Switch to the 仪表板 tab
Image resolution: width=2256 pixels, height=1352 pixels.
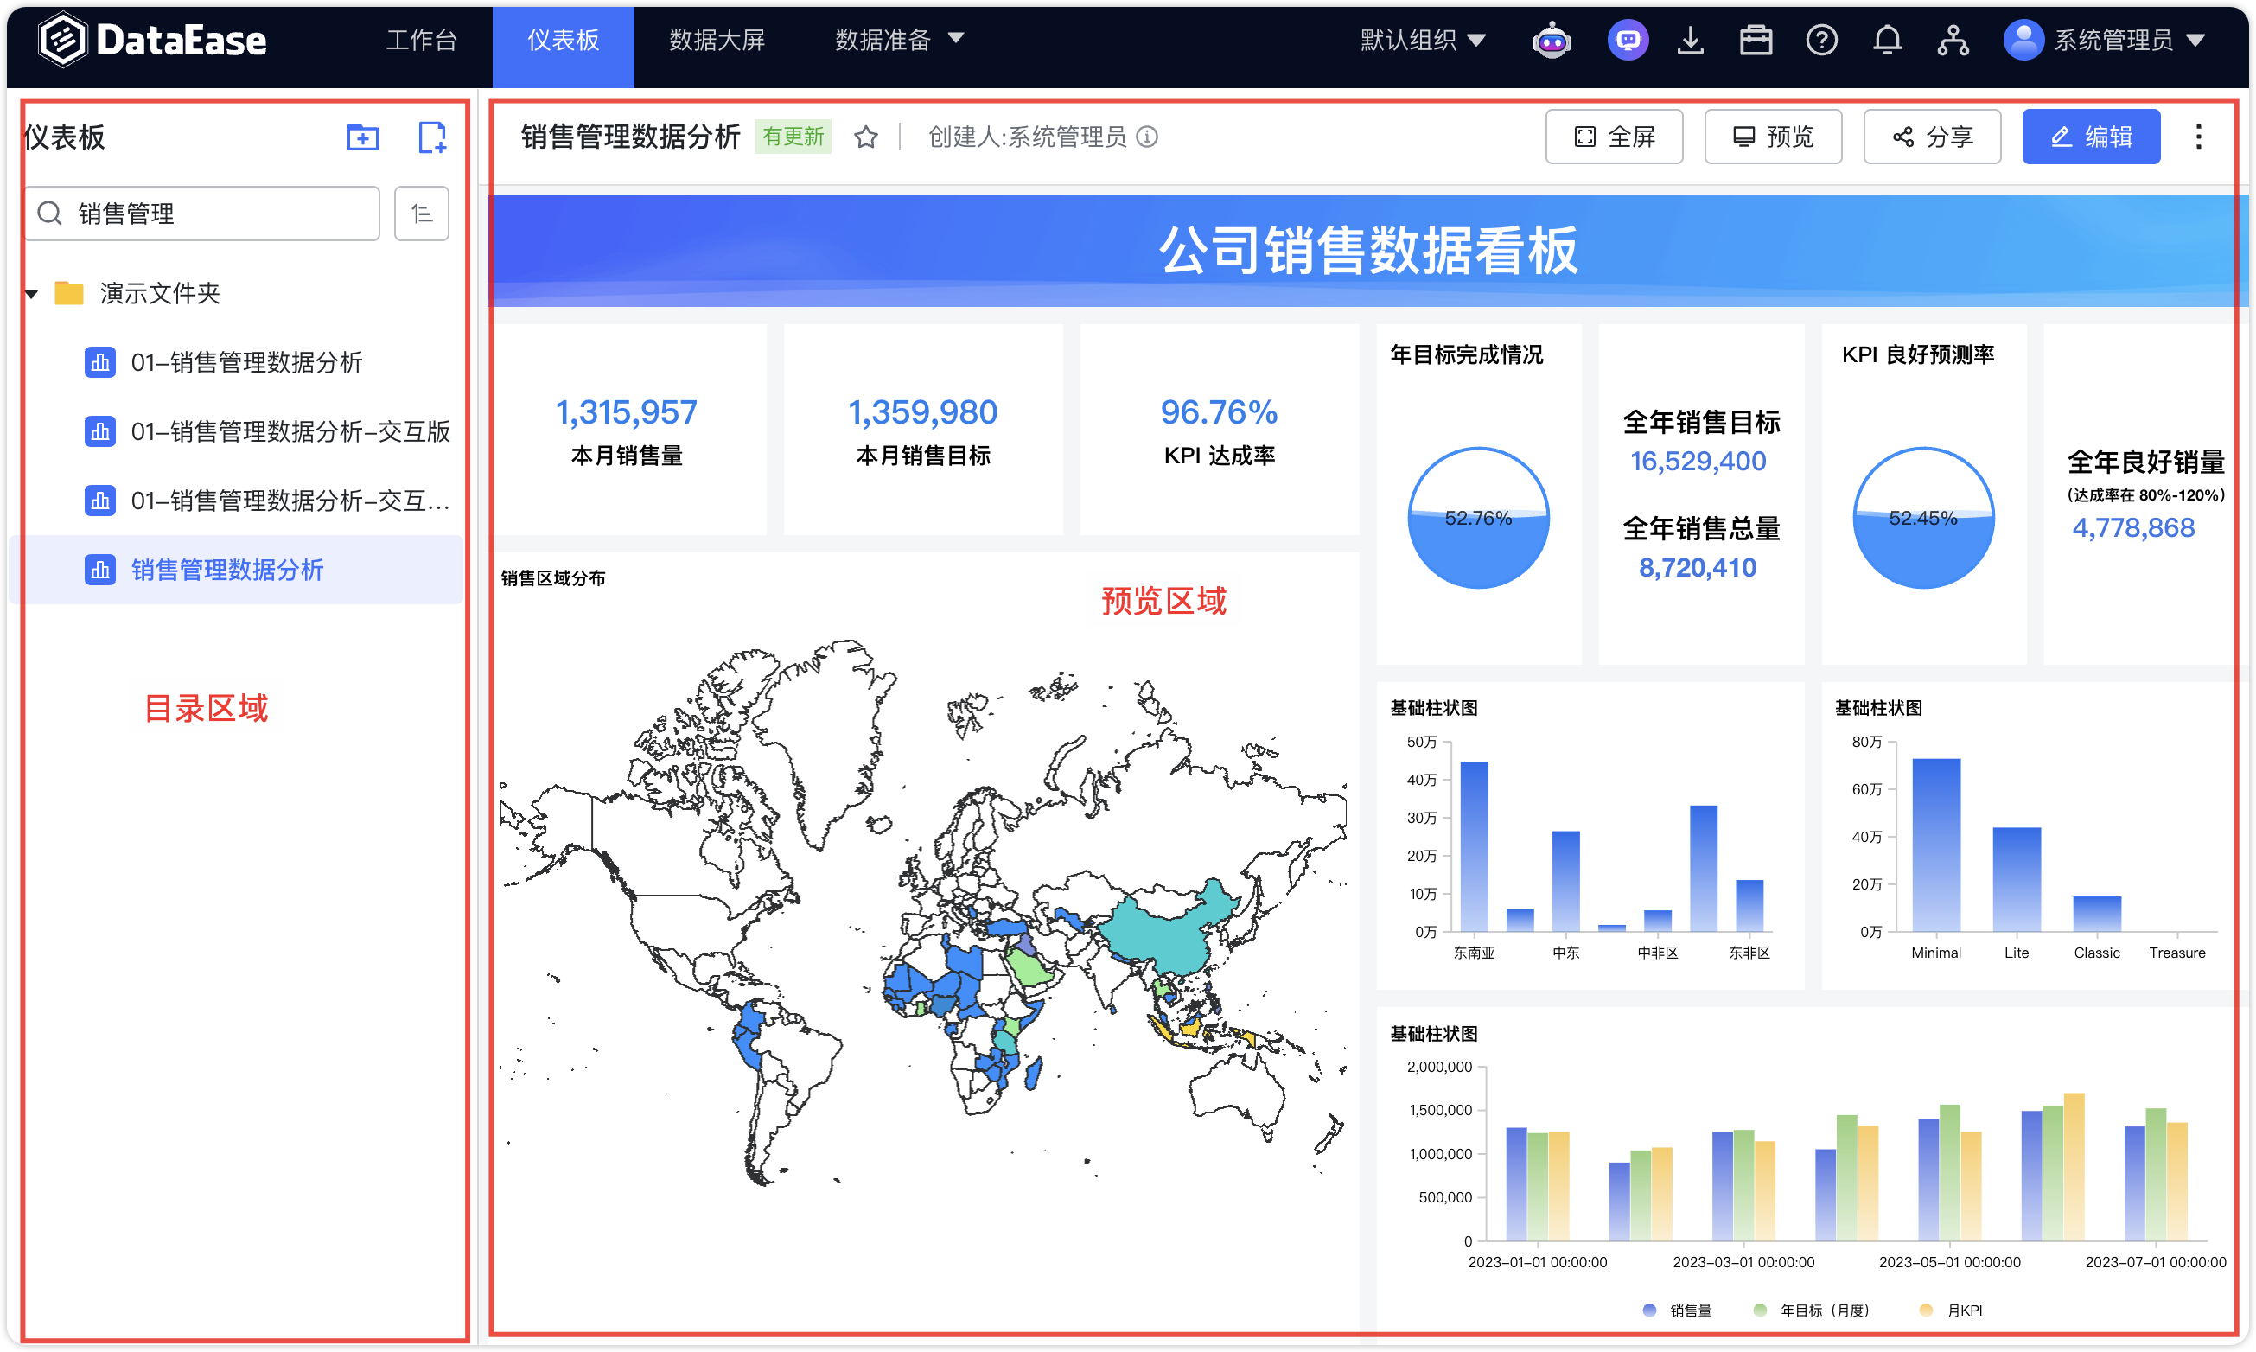[x=563, y=46]
